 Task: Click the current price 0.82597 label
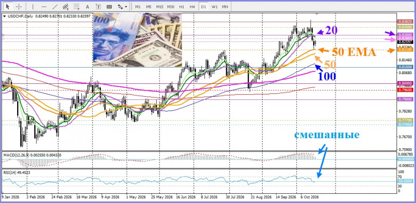coord(404,42)
